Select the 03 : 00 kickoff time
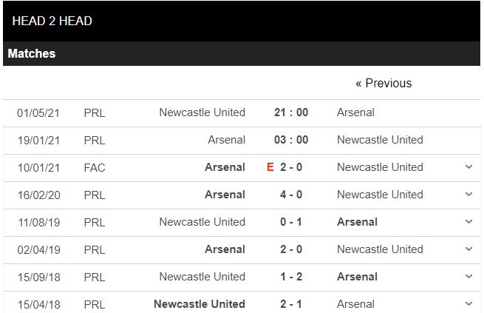Screen dimensions: 484x313 [291, 140]
